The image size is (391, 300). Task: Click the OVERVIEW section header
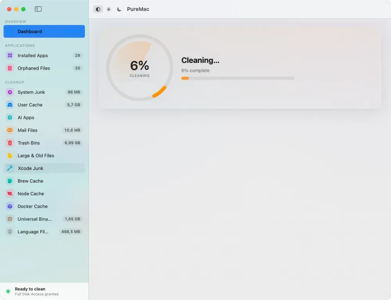click(x=16, y=21)
